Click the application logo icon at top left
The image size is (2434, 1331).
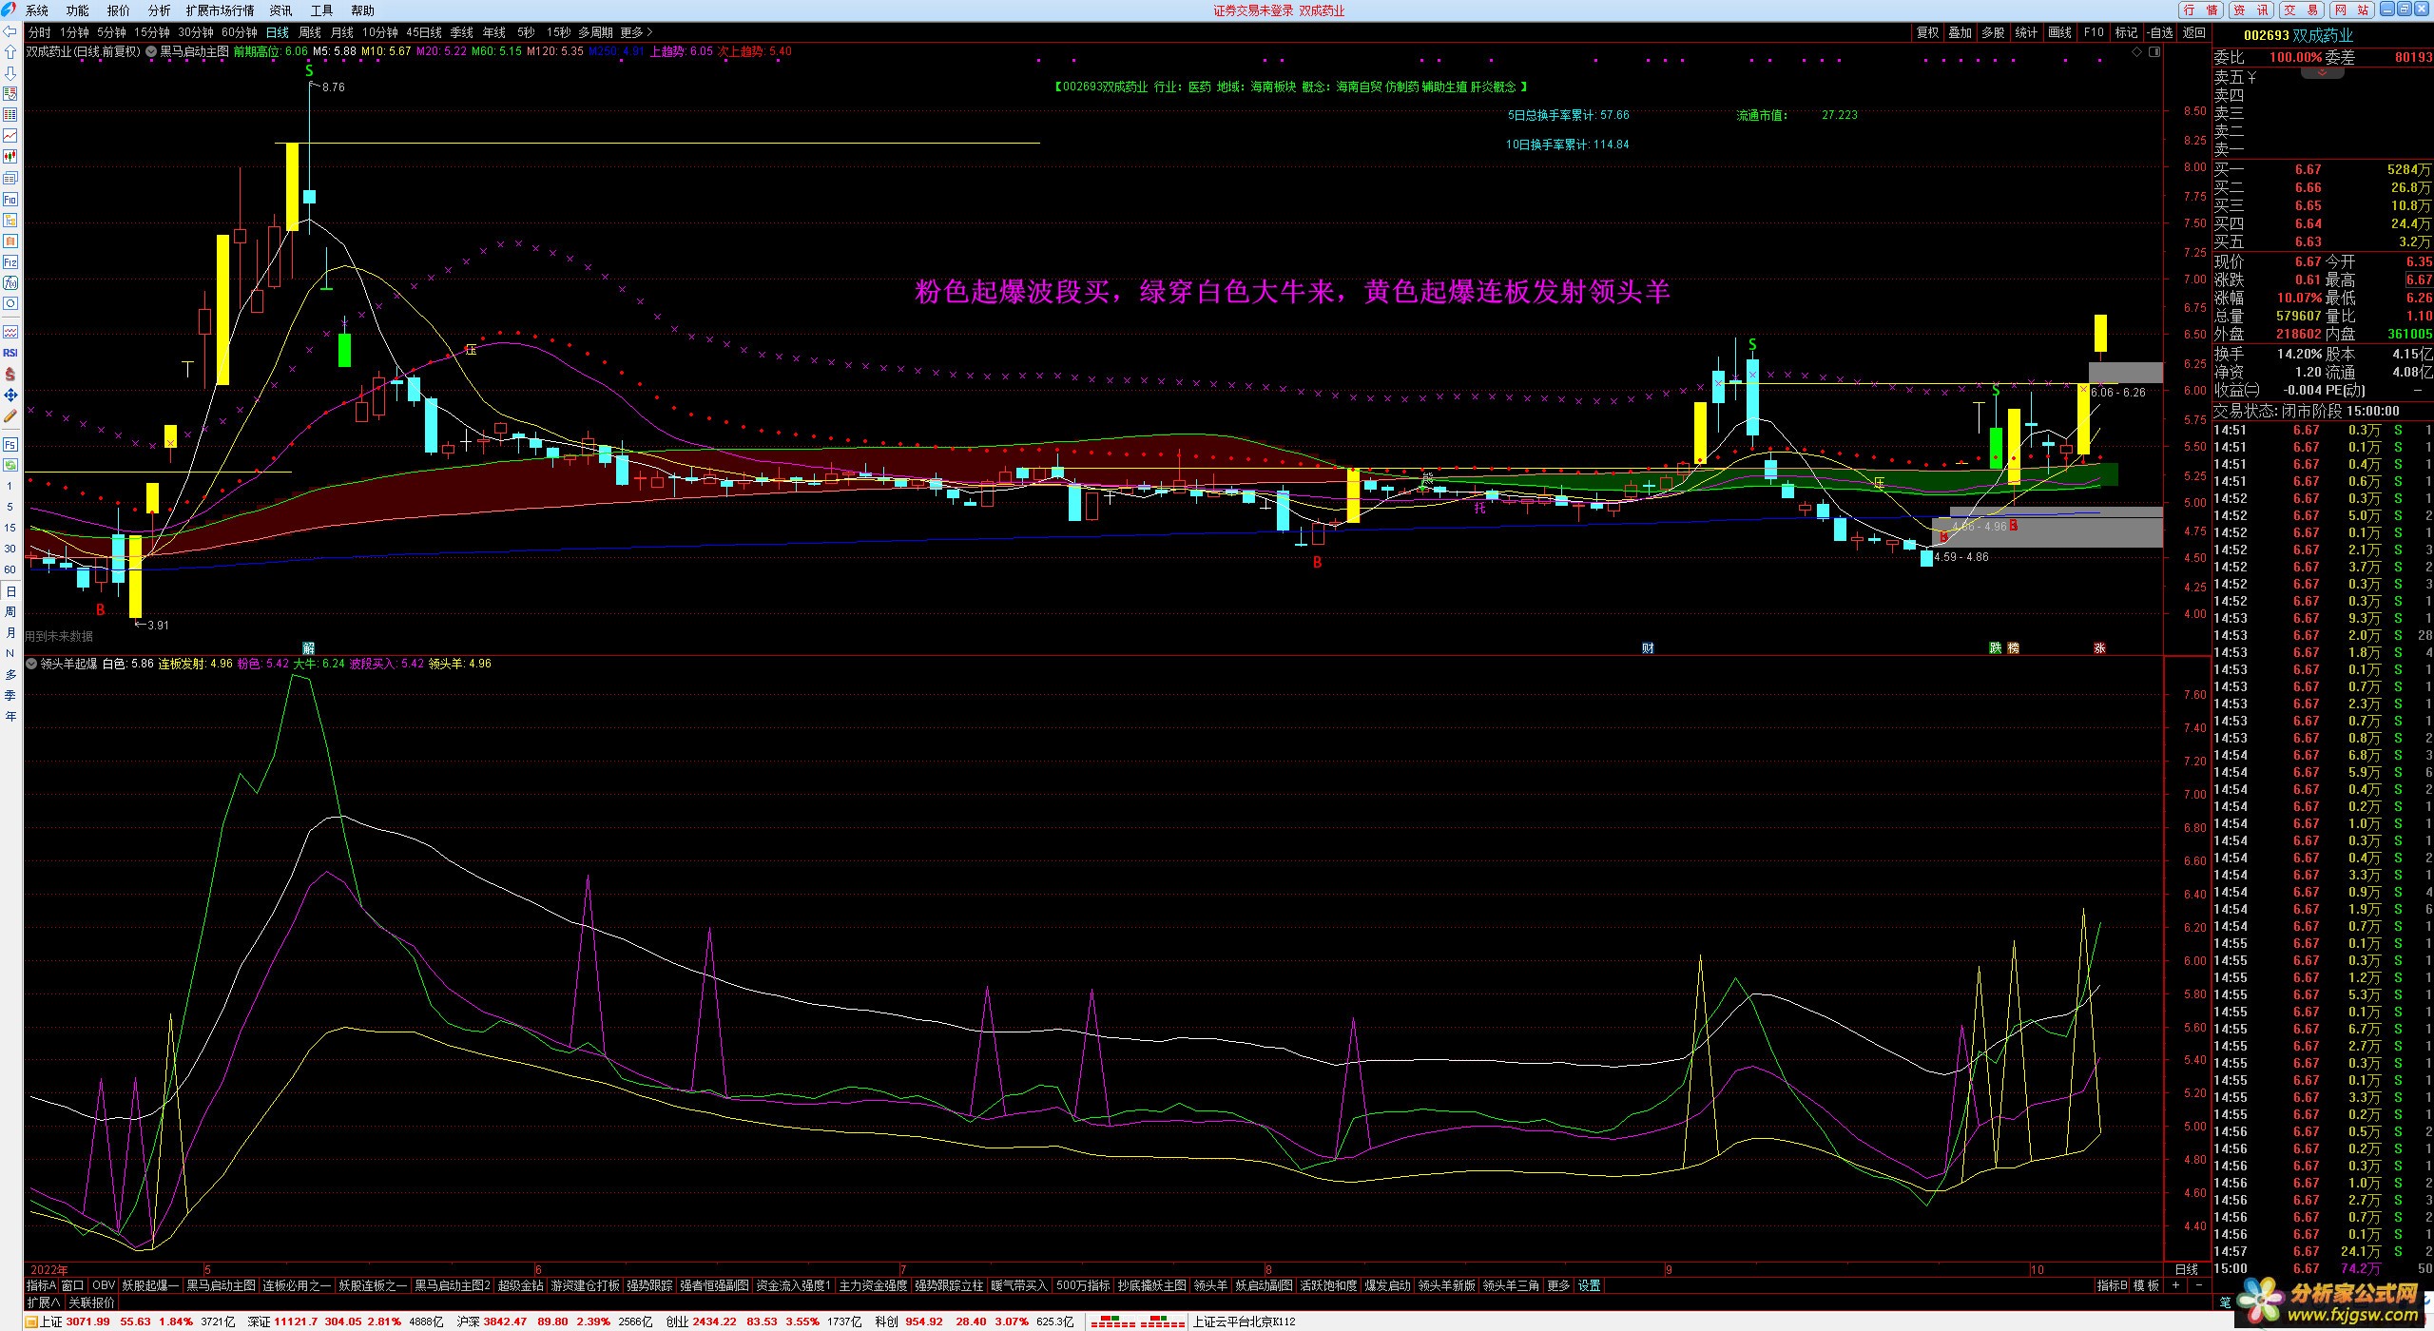10,10
